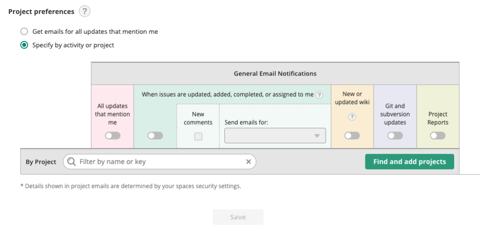489x234 pixels.
Task: Enable the issues updated notification toggle
Action: click(155, 136)
